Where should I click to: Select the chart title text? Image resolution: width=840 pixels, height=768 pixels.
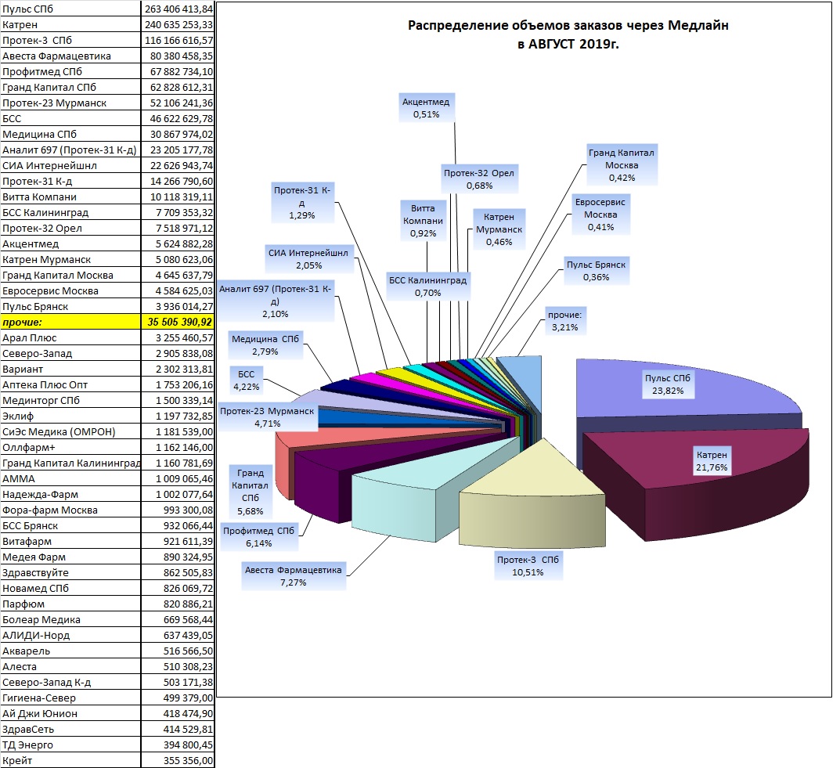coord(568,34)
